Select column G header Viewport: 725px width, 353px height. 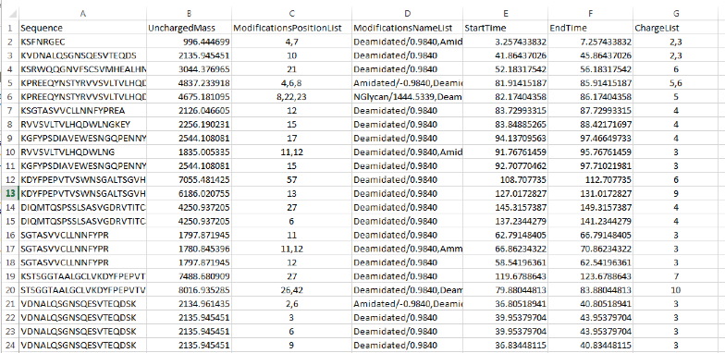pos(675,14)
